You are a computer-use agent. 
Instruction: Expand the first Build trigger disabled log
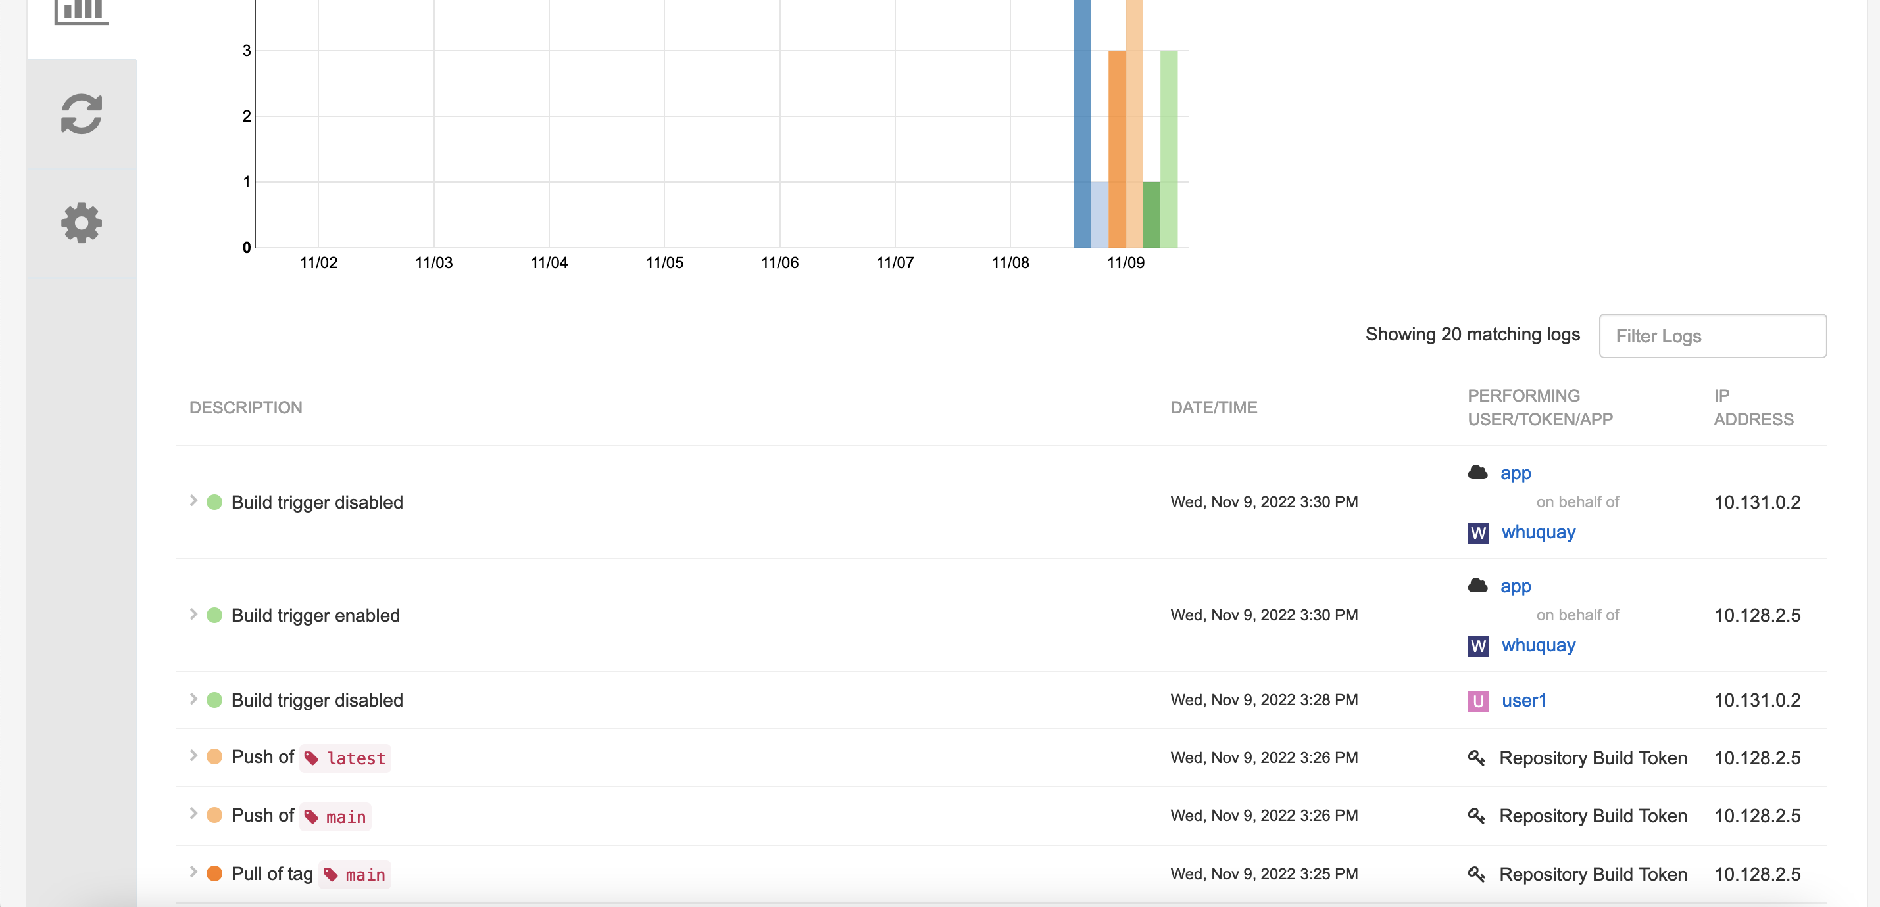click(x=193, y=501)
